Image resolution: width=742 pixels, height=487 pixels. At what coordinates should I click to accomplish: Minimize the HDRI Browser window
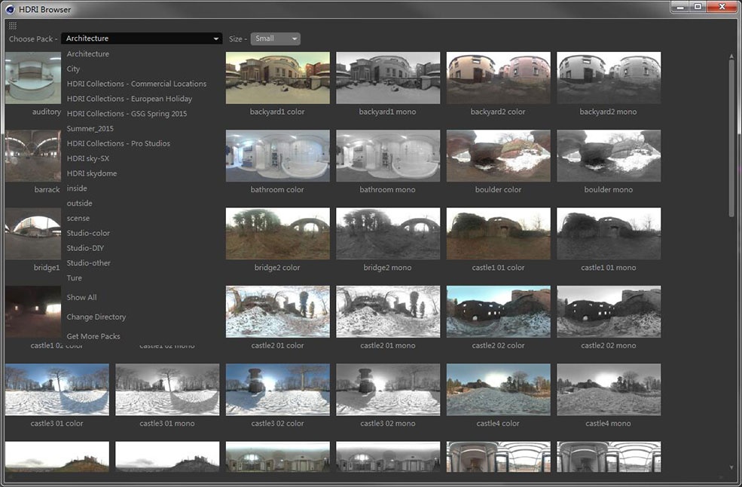point(680,7)
